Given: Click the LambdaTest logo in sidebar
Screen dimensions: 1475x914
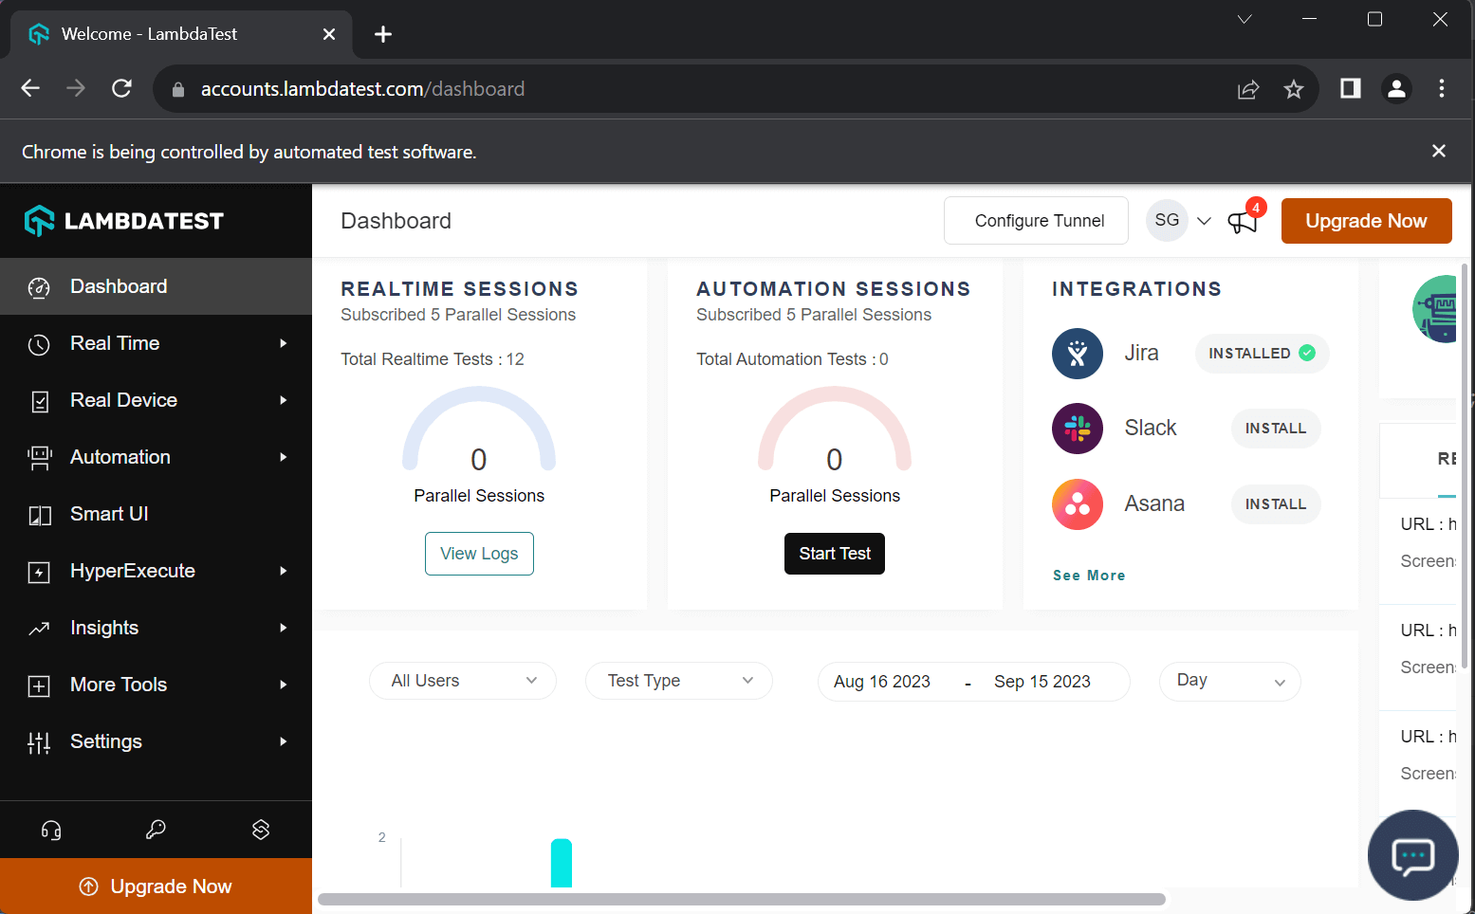Looking at the screenshot, I should click(124, 221).
